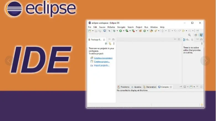Click the Open Console icon

[x=191, y=87]
